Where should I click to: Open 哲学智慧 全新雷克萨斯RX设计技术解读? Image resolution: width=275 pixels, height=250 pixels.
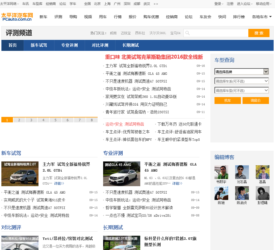[139, 208]
